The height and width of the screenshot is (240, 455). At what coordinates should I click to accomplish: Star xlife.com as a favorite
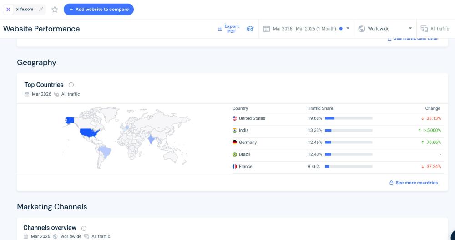55,10
